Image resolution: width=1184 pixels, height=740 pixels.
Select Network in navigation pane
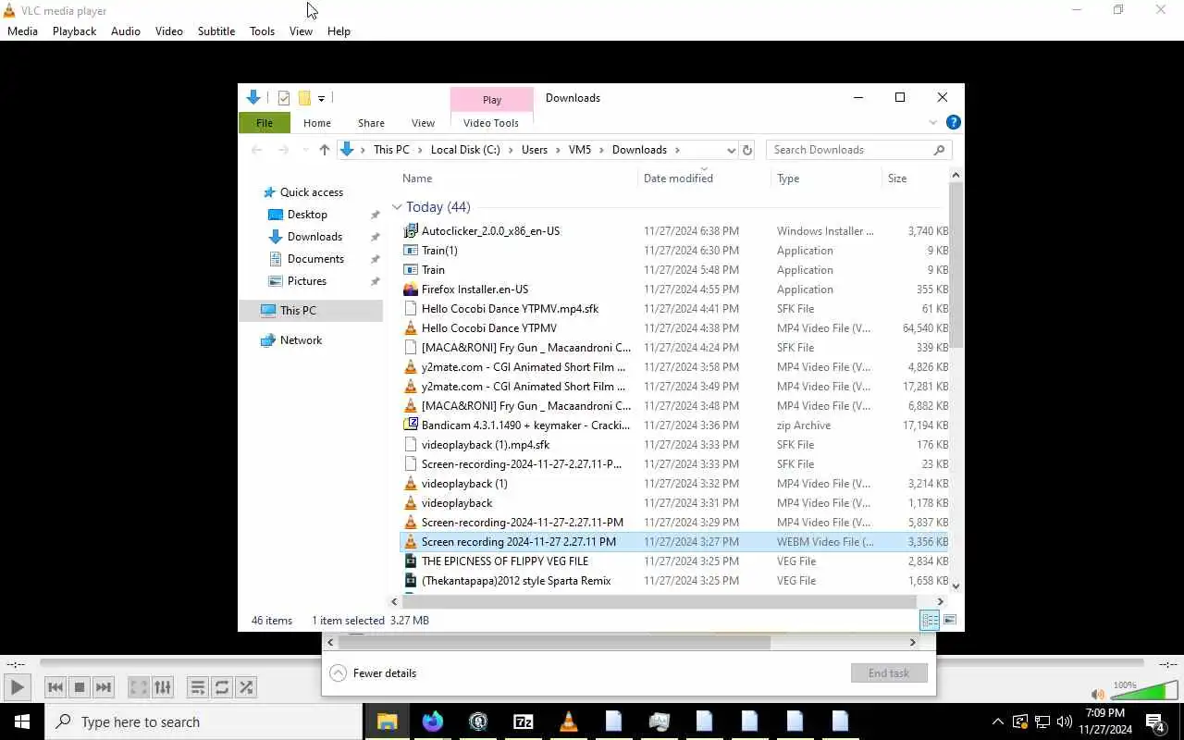point(301,340)
